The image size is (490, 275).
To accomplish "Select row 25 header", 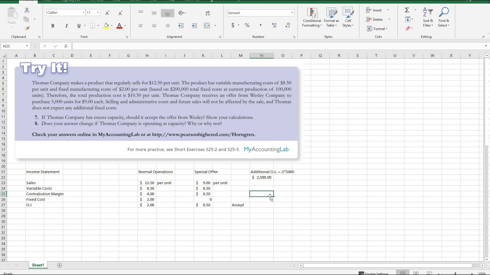I will (3, 194).
